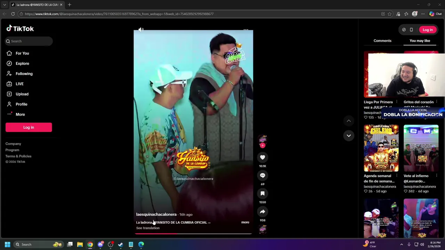Close the La ladrona TikTok tab
This screenshot has height=250, width=445.
(61, 5)
